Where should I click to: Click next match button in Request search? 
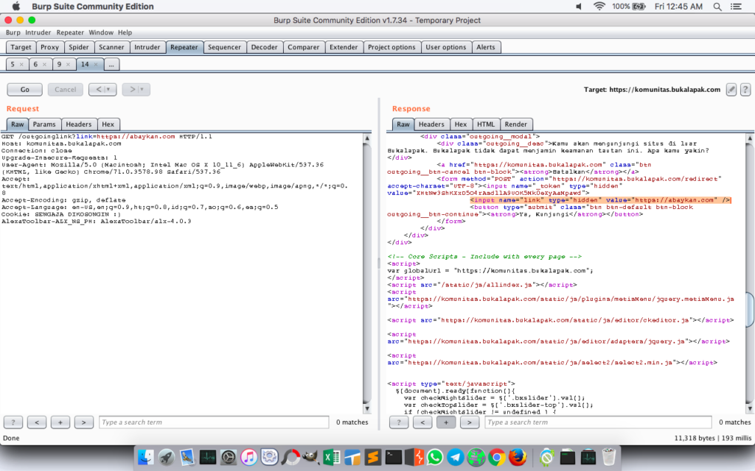tap(84, 422)
